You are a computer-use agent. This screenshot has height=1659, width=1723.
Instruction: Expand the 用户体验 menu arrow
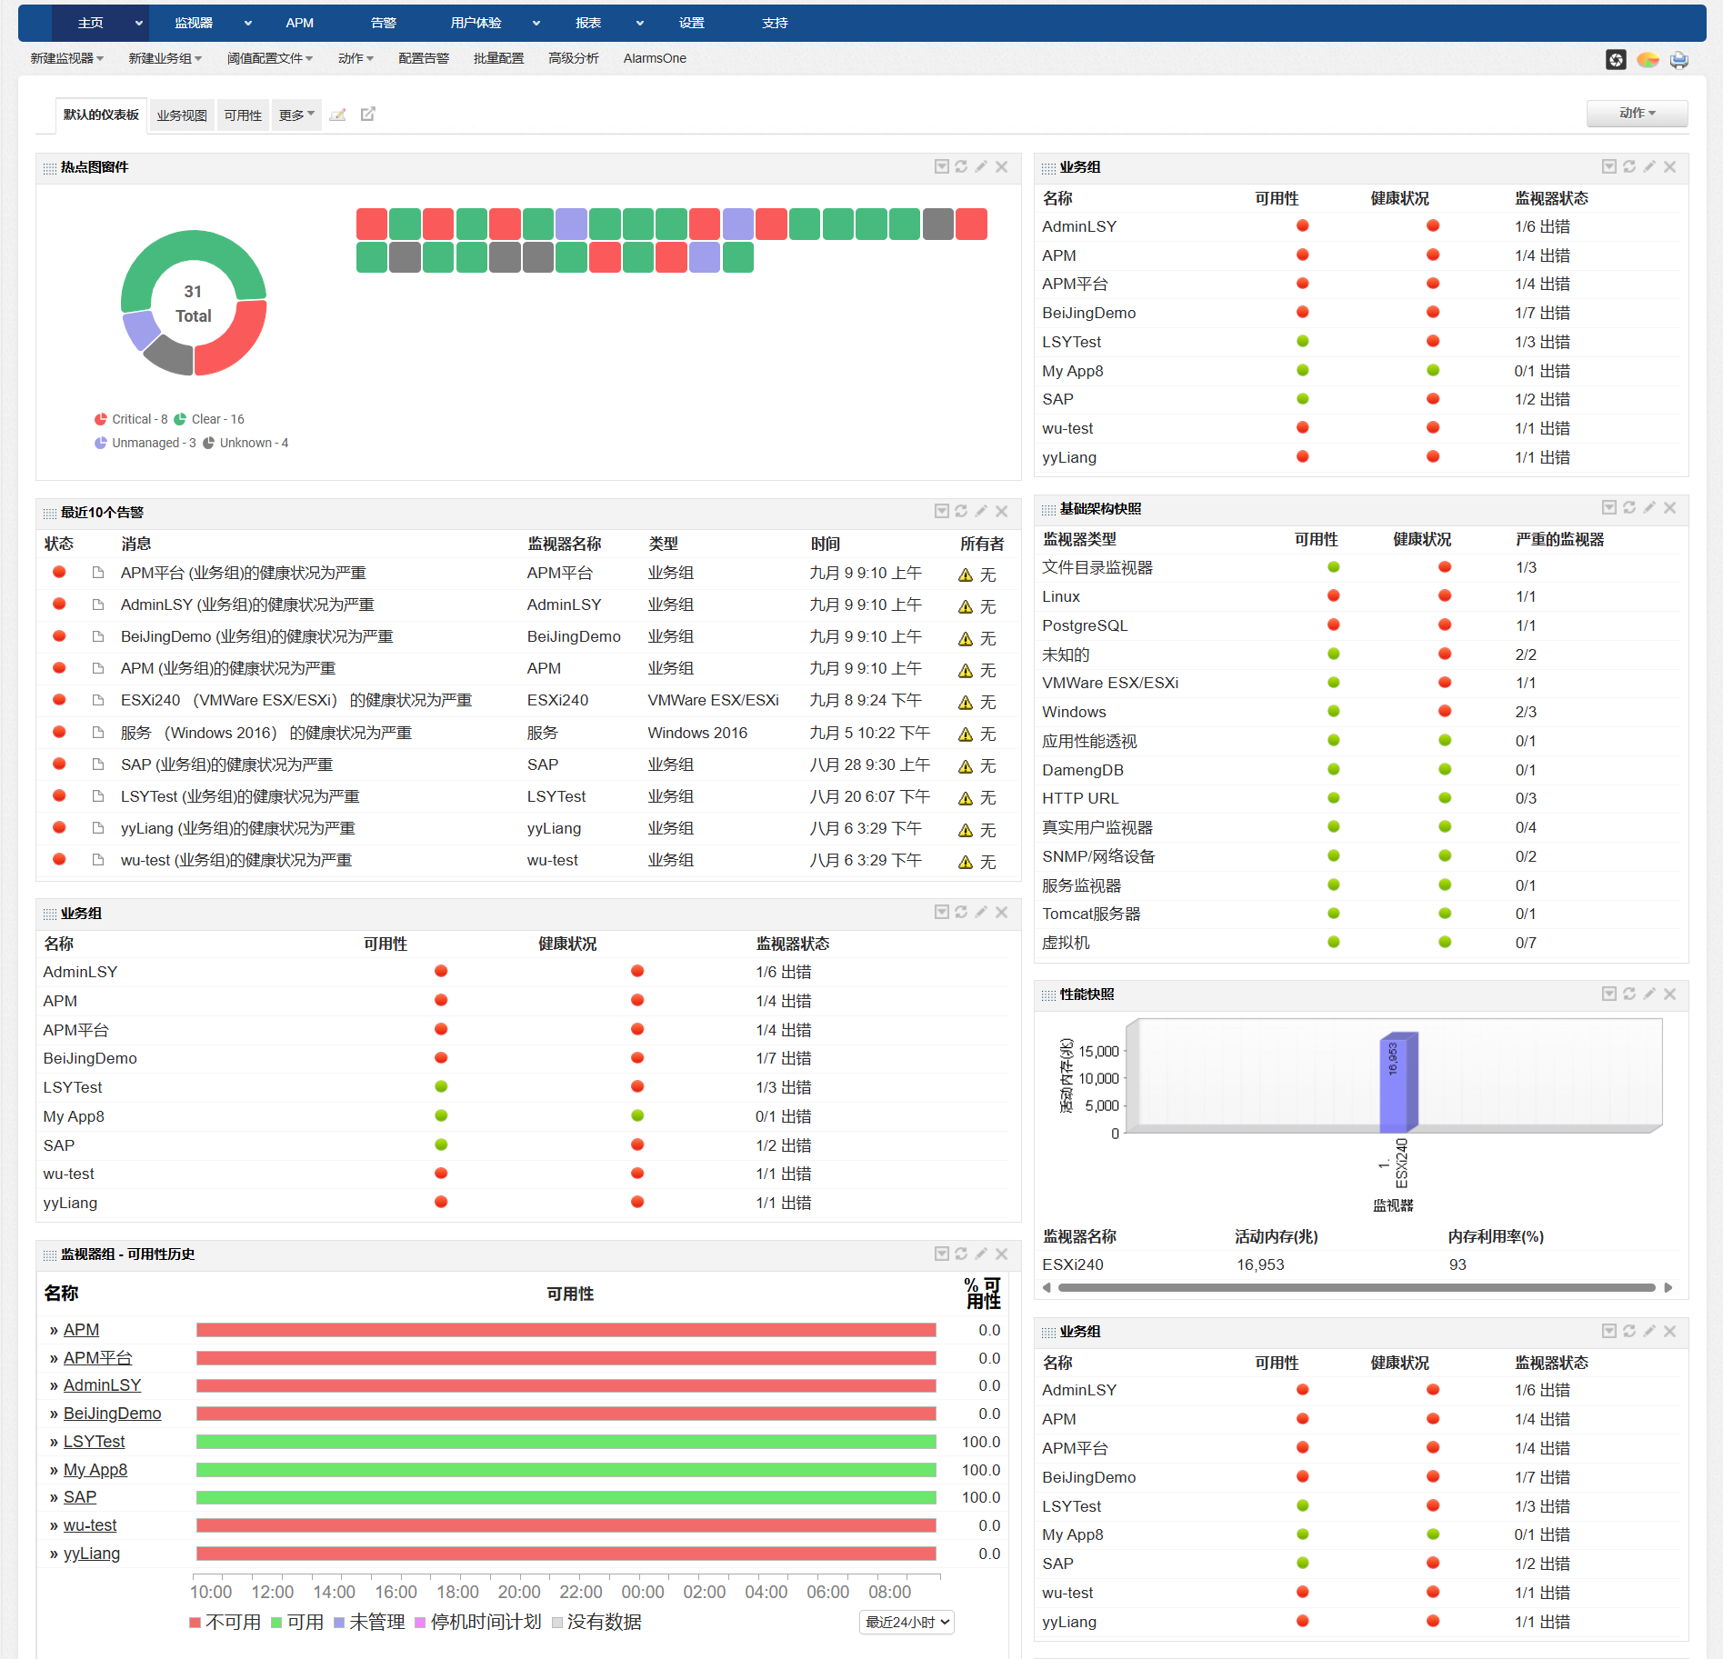tap(536, 24)
